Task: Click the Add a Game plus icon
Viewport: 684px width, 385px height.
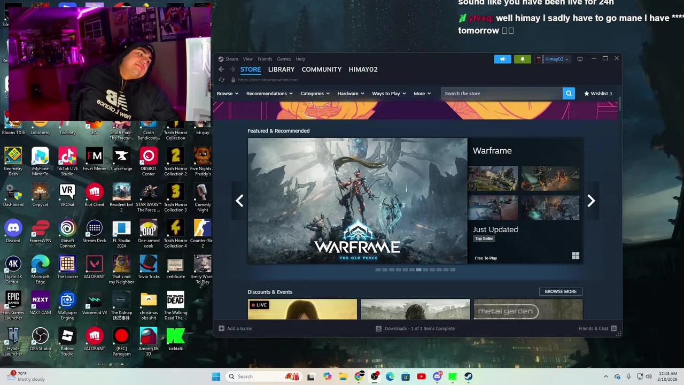Action: point(222,328)
